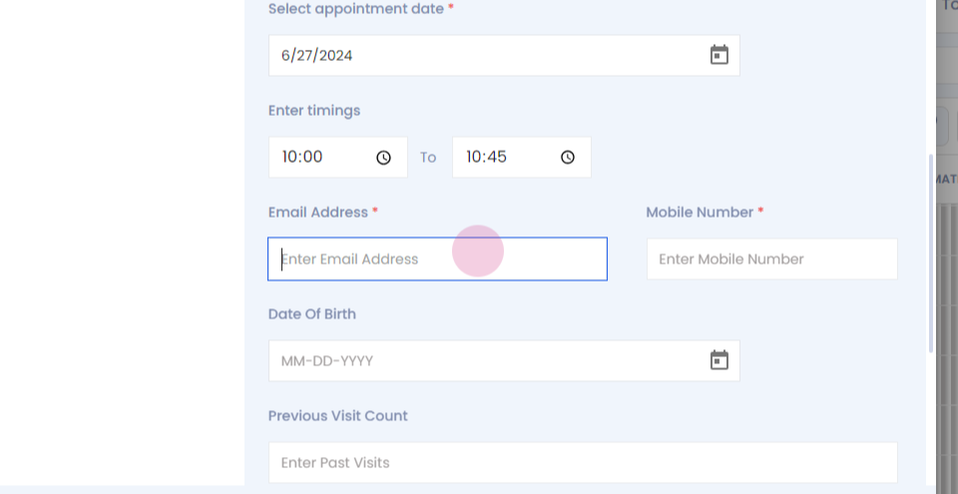Click the Select appointment date label
958x494 pixels.
click(x=356, y=9)
